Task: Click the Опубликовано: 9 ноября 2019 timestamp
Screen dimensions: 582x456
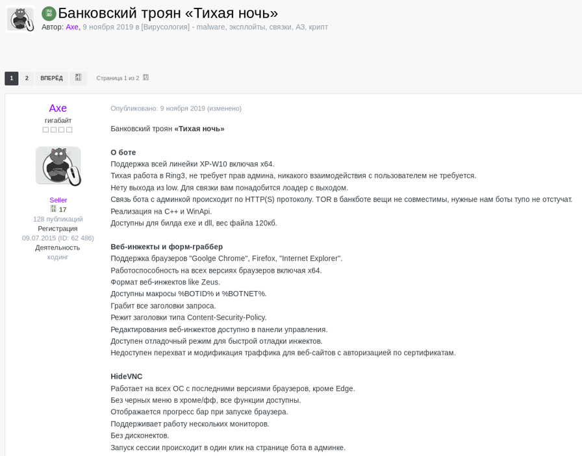Action: pyautogui.click(x=158, y=108)
